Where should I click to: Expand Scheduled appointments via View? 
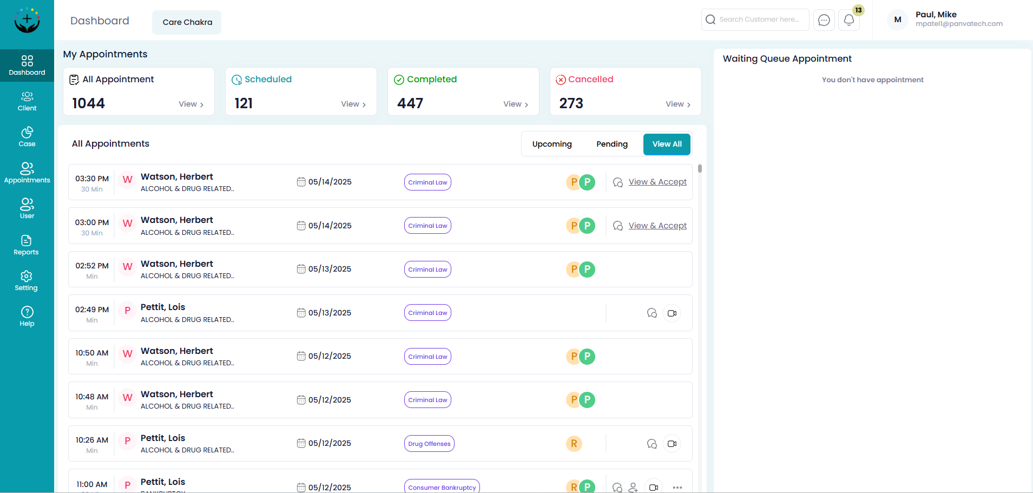tap(353, 104)
